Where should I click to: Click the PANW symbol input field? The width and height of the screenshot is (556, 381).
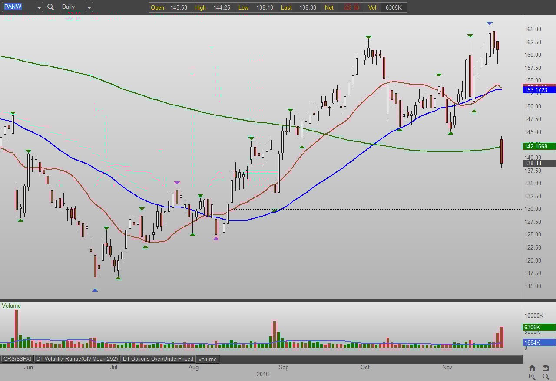click(x=18, y=7)
